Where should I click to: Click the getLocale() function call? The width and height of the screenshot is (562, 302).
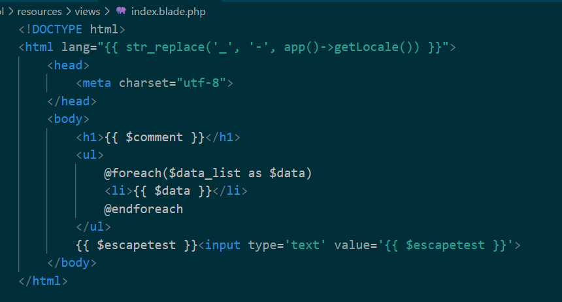pos(376,47)
